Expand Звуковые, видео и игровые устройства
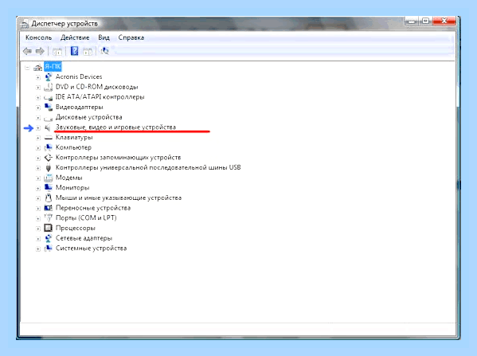Image resolution: width=477 pixels, height=356 pixels. coord(37,127)
